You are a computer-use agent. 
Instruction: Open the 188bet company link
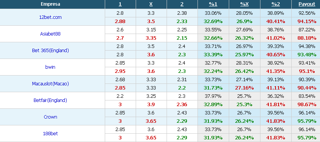(x=51, y=133)
